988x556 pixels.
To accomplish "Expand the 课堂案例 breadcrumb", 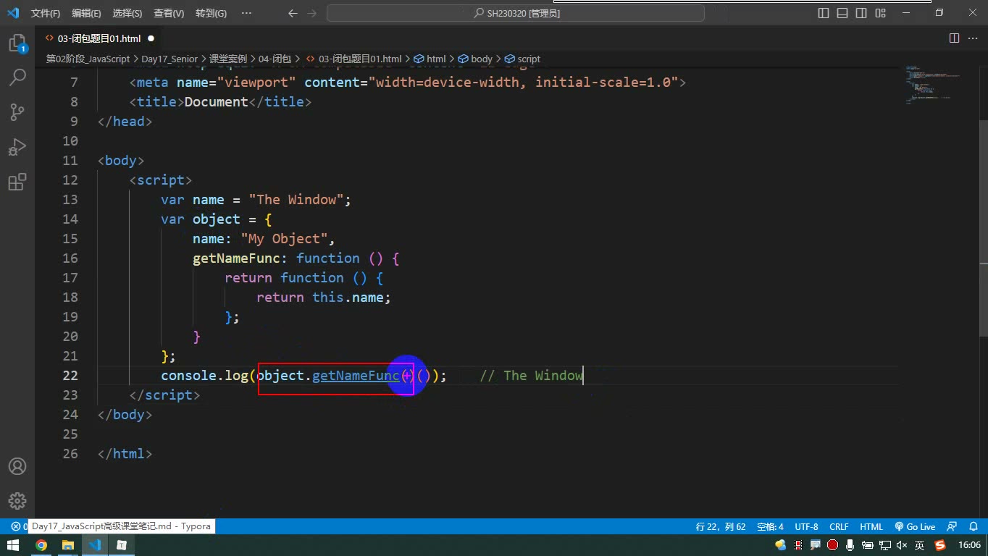I will (x=228, y=59).
